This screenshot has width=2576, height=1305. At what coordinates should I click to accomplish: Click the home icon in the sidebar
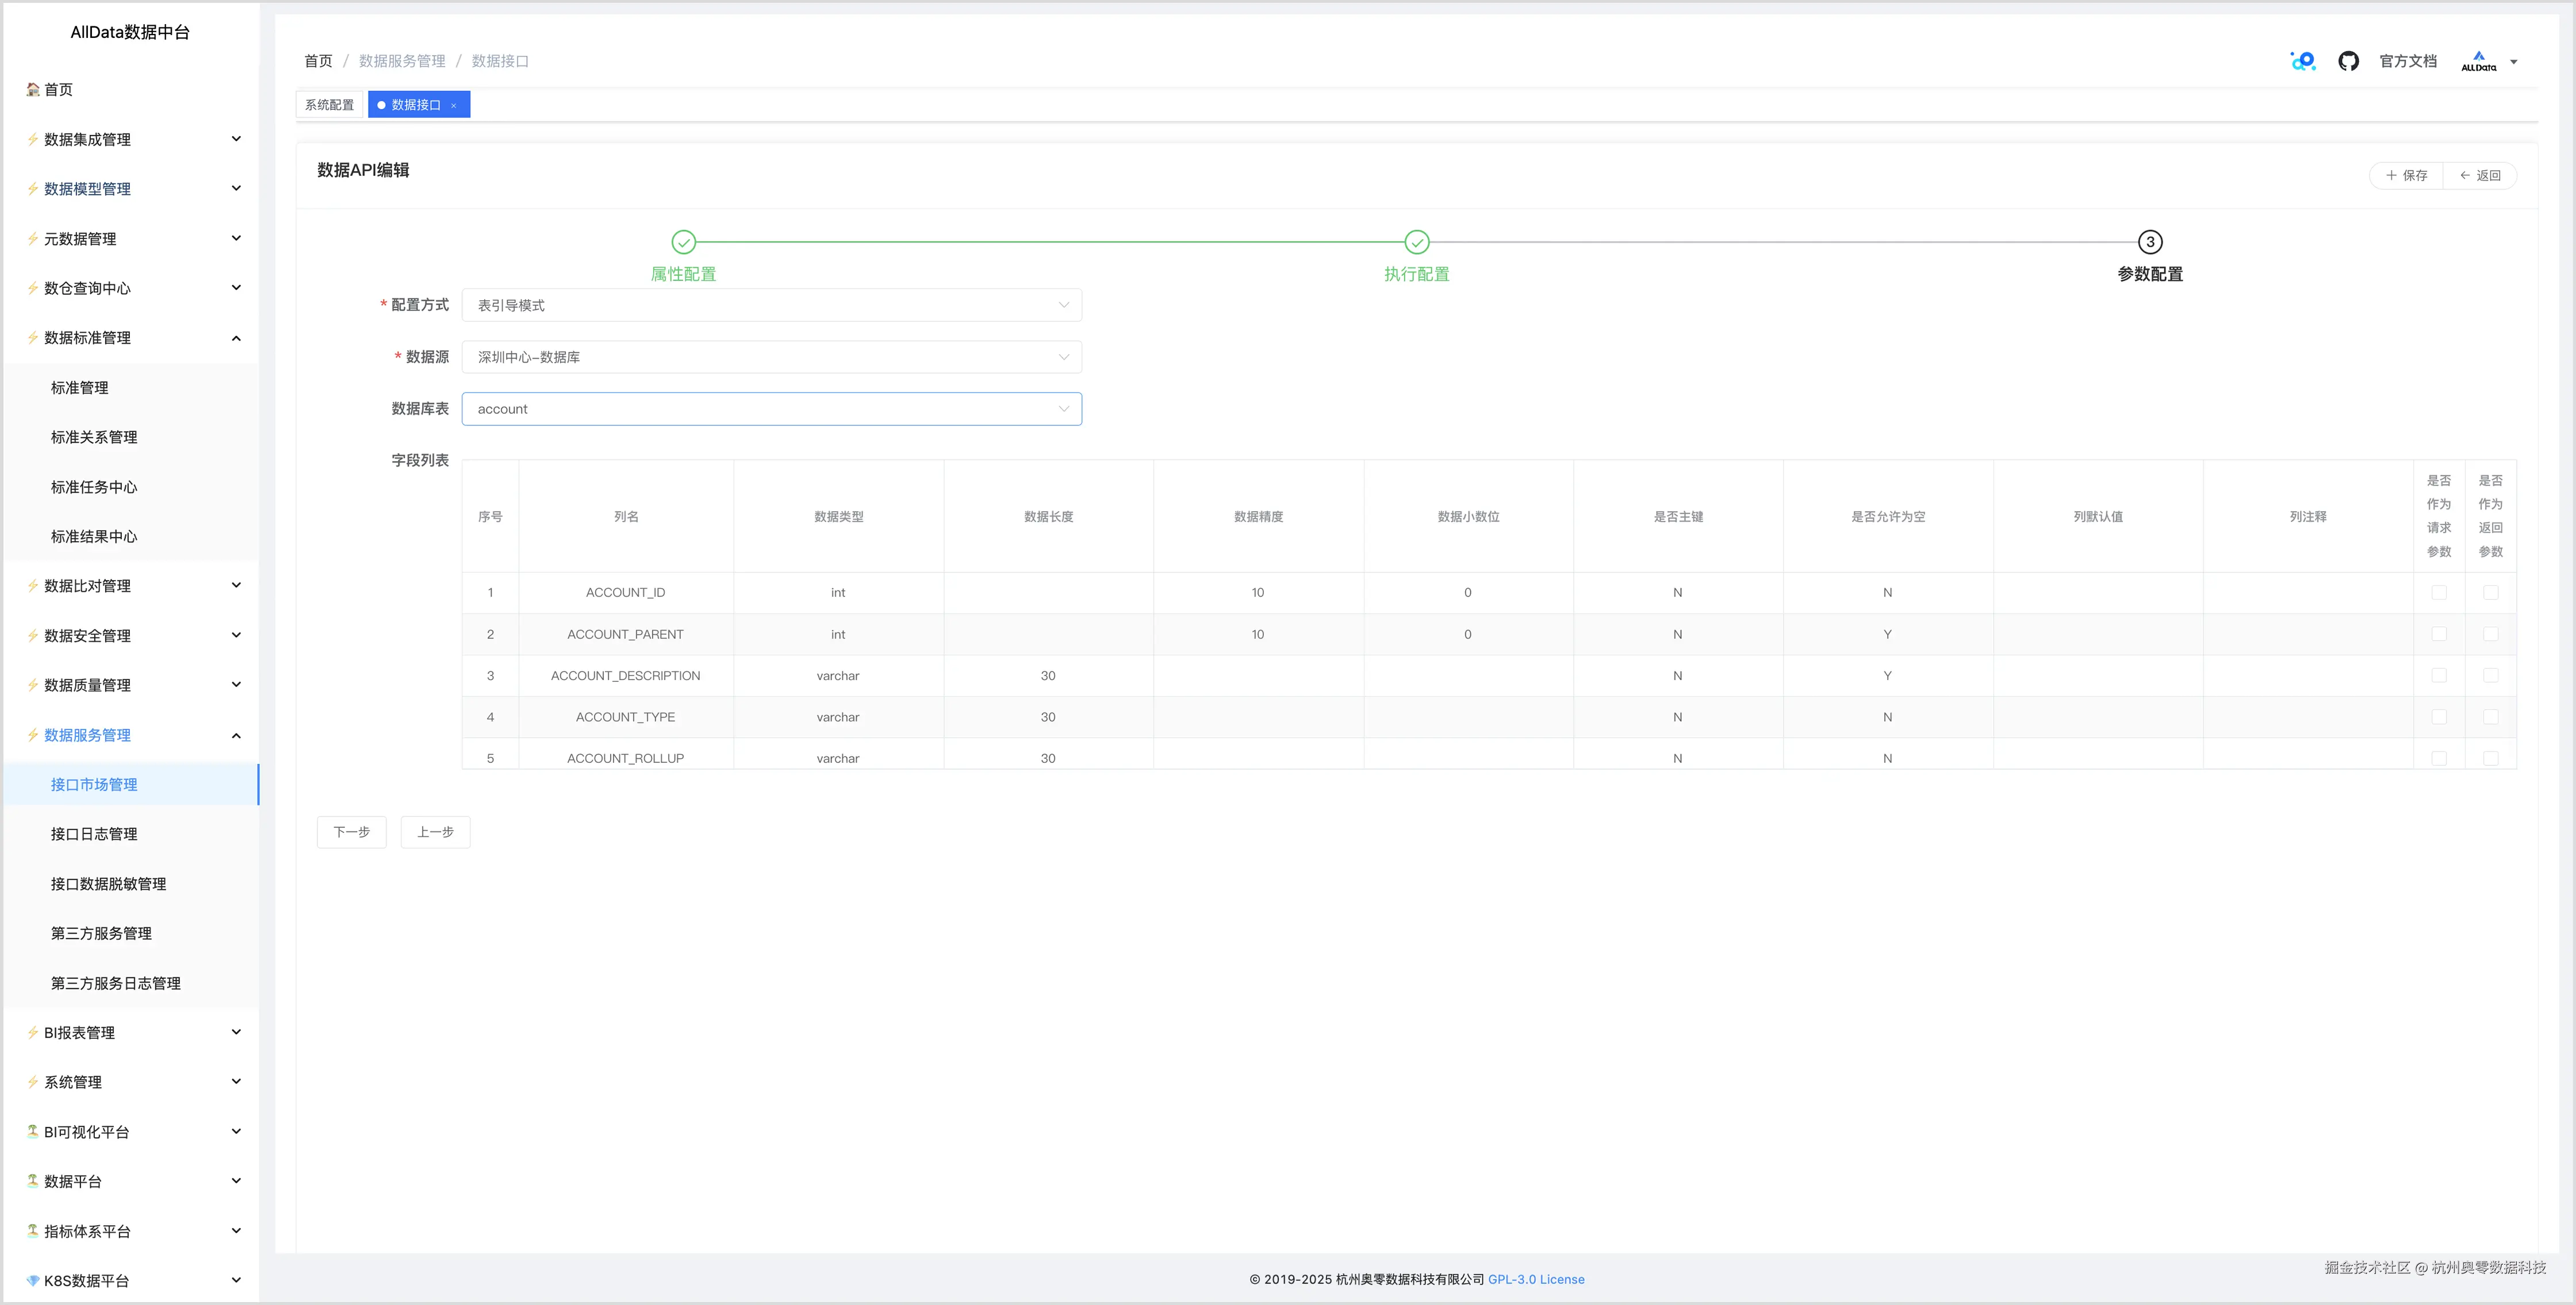coord(33,89)
